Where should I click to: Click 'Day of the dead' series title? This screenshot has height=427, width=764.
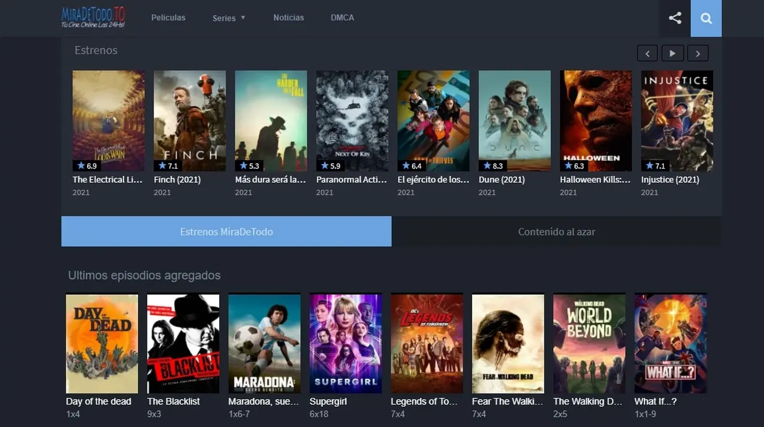click(98, 401)
